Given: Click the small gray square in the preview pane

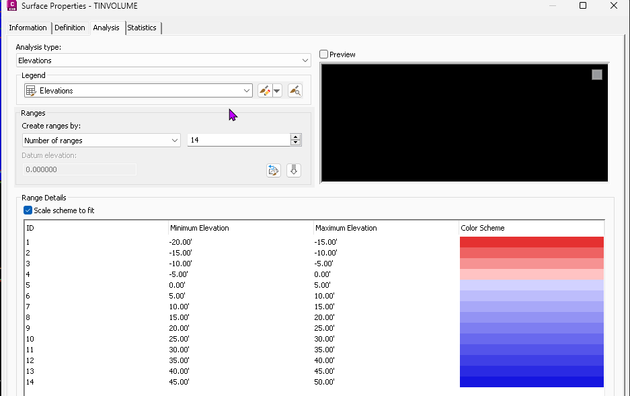Looking at the screenshot, I should 596,75.
